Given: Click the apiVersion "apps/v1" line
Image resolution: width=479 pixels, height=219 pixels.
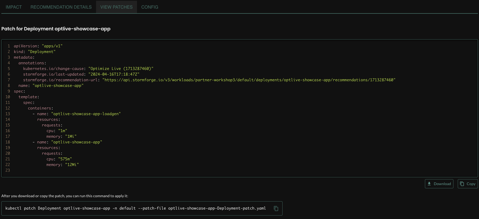Looking at the screenshot, I should (x=38, y=46).
